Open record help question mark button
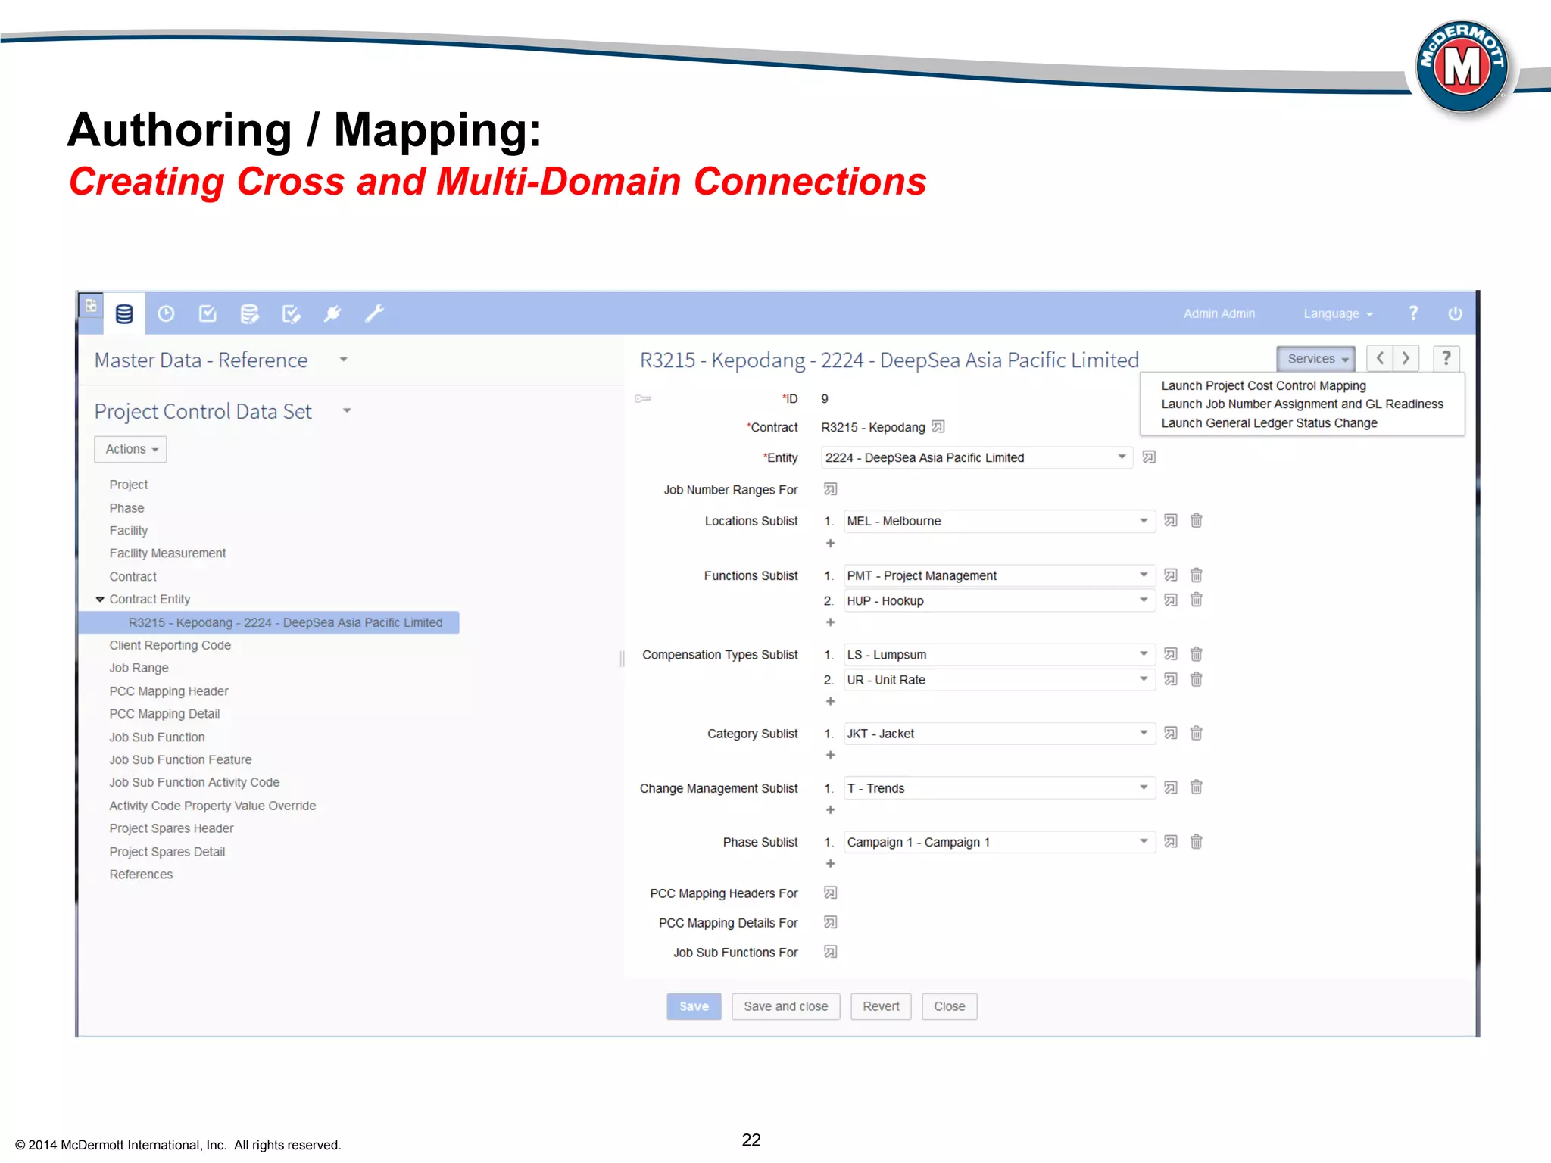This screenshot has height=1163, width=1551. (1446, 358)
